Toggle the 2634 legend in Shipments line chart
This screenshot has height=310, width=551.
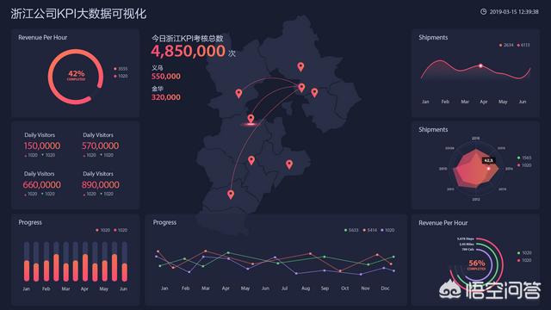[x=506, y=45]
